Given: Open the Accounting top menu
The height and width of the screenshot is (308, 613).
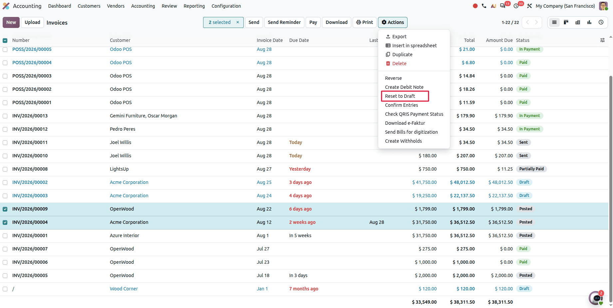Looking at the screenshot, I should coord(143,6).
